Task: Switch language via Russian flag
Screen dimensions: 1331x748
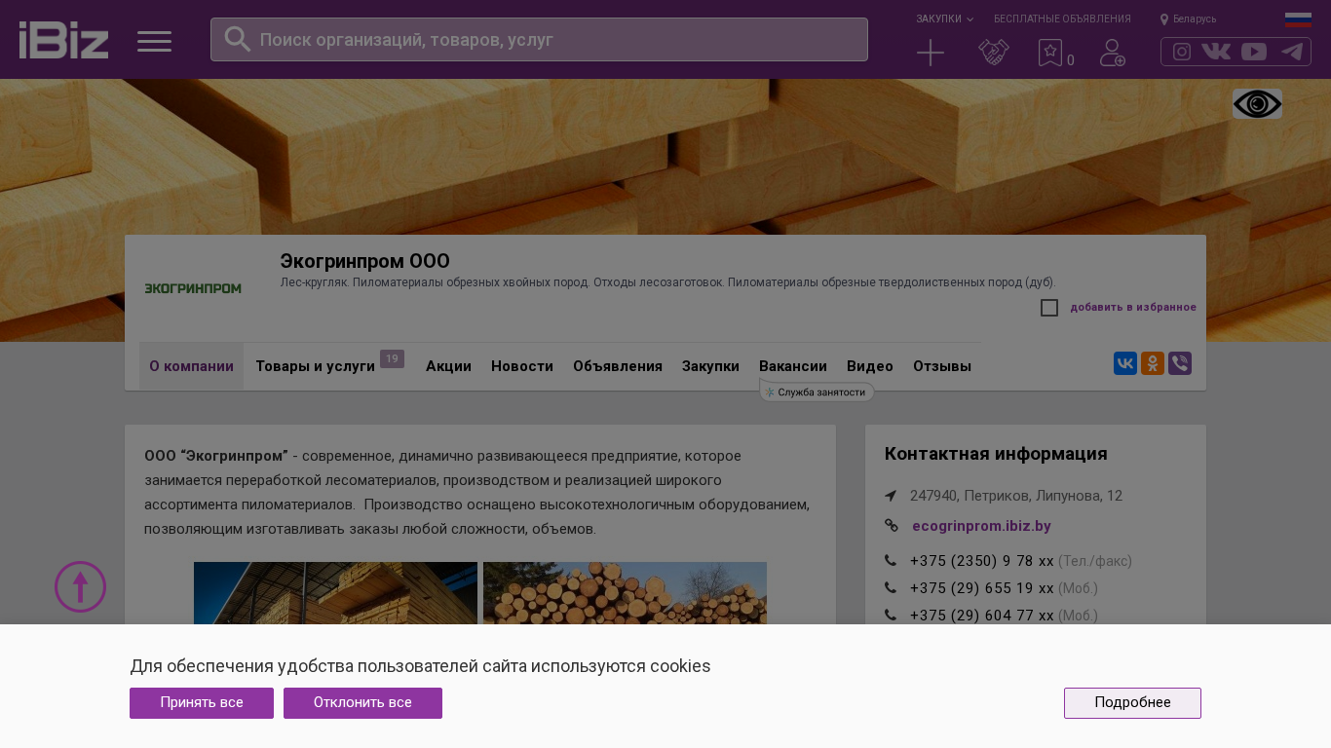Action: (x=1298, y=19)
